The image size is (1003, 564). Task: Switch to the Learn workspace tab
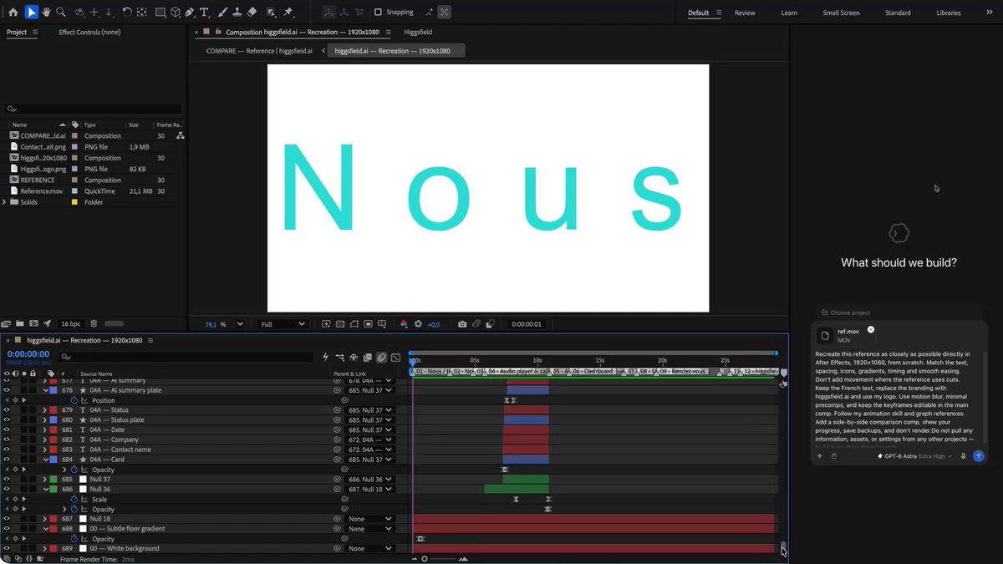click(789, 13)
